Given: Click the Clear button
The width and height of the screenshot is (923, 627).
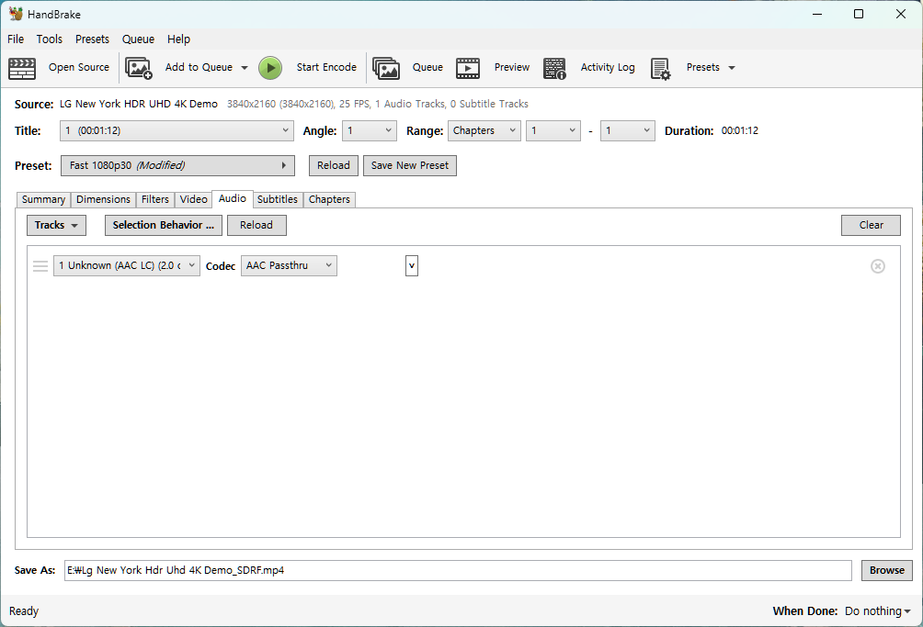Looking at the screenshot, I should tap(871, 225).
